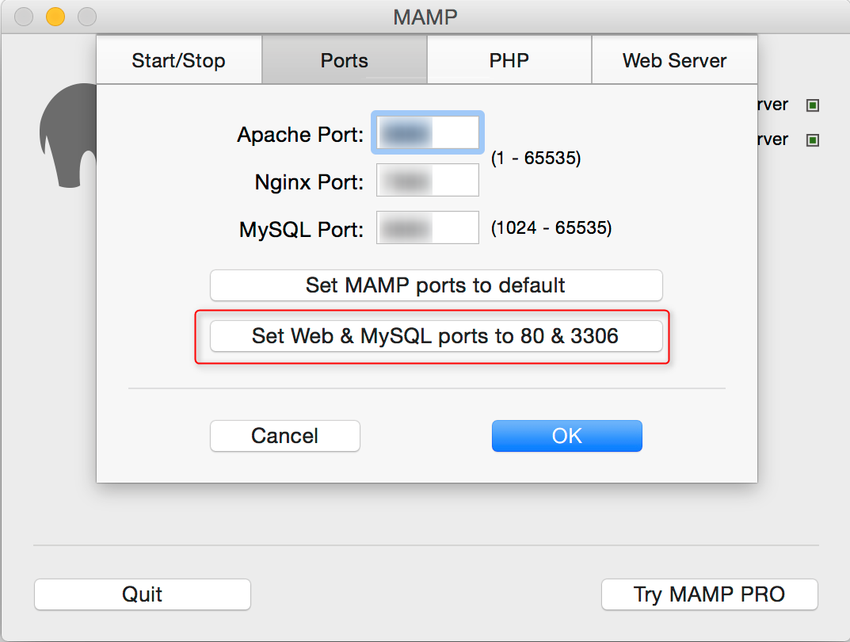Click the MAMP elephant logo
This screenshot has height=642, width=850.
(68, 136)
